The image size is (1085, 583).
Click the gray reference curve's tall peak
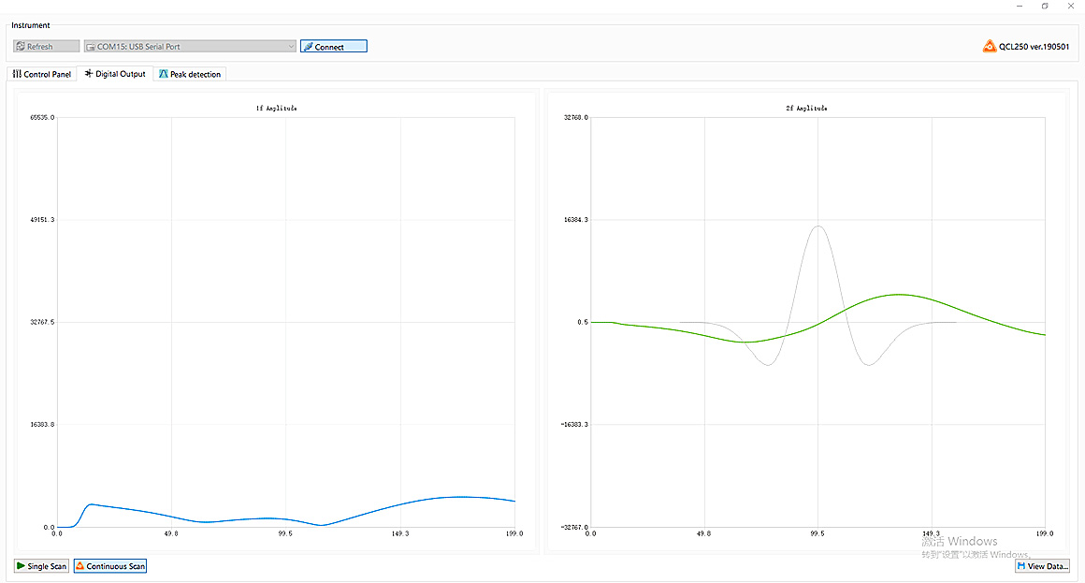click(818, 226)
